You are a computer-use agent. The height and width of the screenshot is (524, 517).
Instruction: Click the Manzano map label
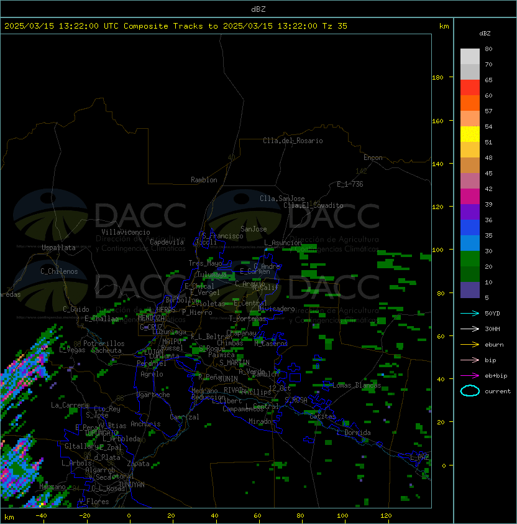click(x=52, y=487)
